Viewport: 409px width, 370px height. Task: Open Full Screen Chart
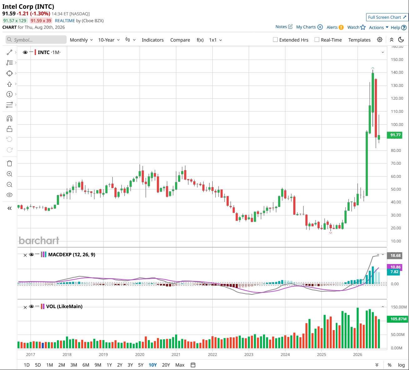[x=387, y=17]
